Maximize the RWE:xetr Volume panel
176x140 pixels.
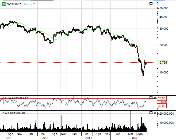point(151,113)
